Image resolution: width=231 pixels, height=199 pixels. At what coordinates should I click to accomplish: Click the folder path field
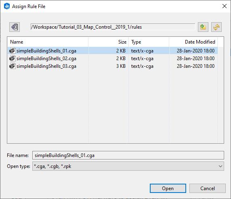click(113, 27)
